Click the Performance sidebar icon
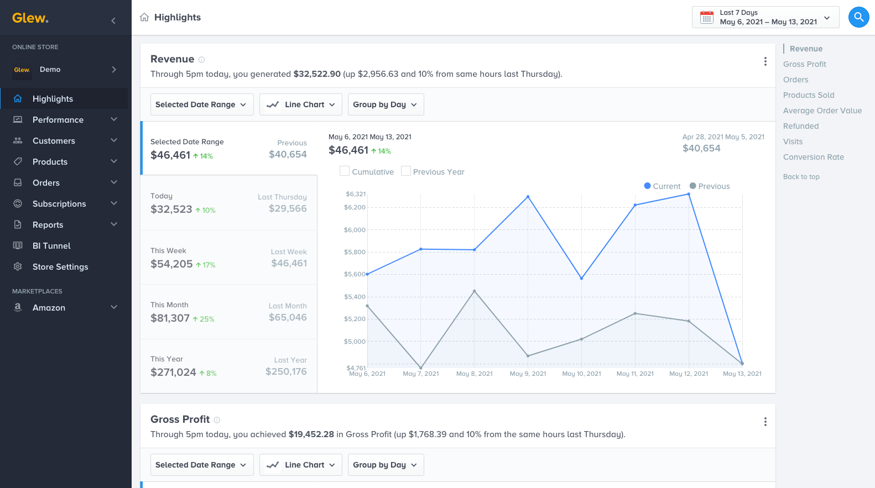The width and height of the screenshot is (875, 488). 18,119
